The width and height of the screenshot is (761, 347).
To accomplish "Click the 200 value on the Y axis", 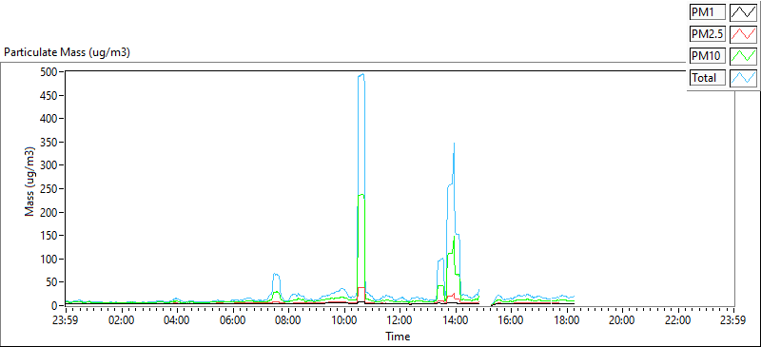I will pyautogui.click(x=49, y=212).
